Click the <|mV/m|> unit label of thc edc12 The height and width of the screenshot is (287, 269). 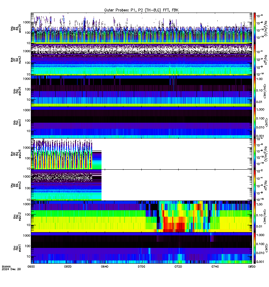[265, 217]
